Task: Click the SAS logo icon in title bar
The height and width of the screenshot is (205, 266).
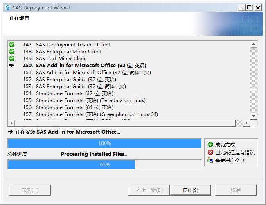Action: tap(7, 7)
